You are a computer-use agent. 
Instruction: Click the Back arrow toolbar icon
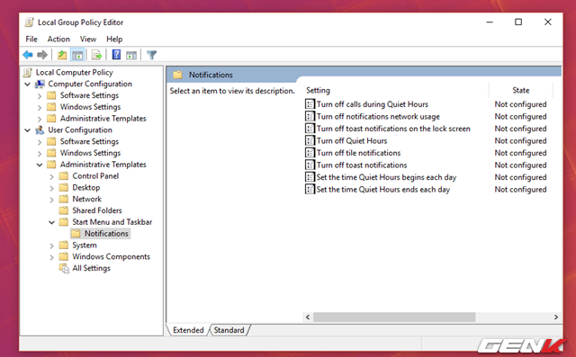click(28, 55)
